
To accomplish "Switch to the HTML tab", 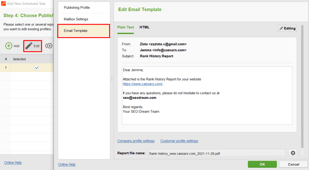I will tap(144, 27).
